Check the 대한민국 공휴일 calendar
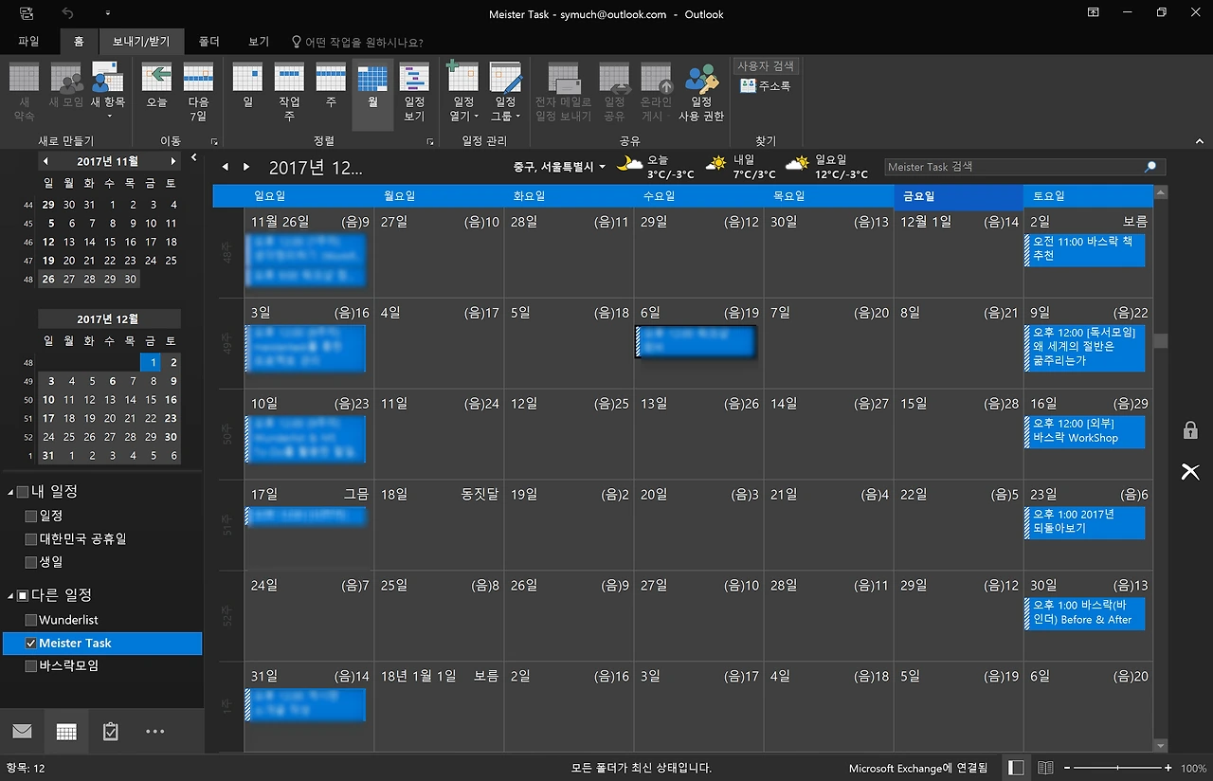This screenshot has height=781, width=1213. click(x=31, y=538)
